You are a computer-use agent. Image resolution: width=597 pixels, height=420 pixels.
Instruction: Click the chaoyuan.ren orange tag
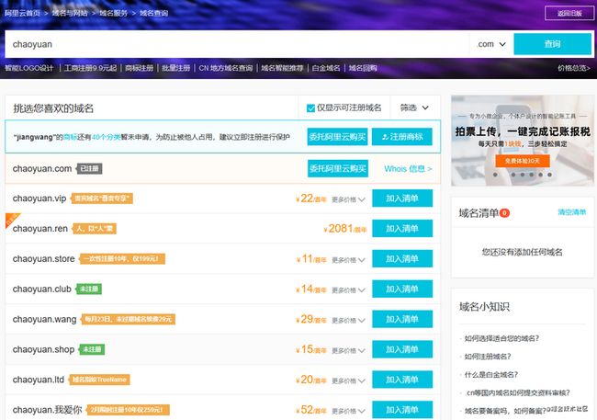pyautogui.click(x=95, y=229)
